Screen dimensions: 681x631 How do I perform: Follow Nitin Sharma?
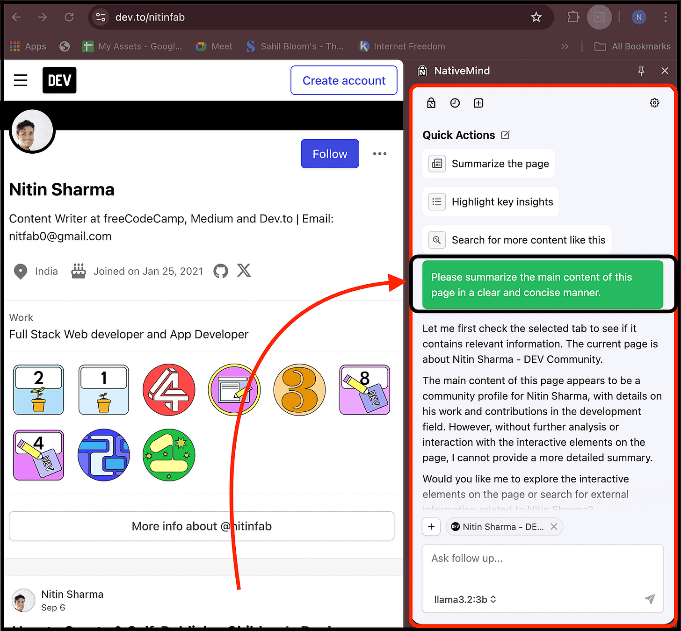pos(330,154)
